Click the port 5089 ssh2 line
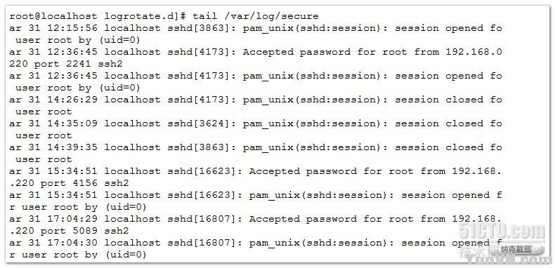The image size is (555, 268). click(x=70, y=231)
